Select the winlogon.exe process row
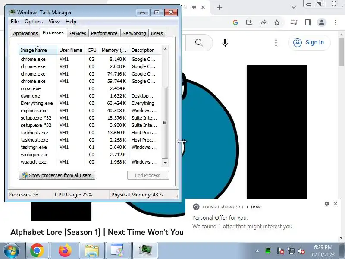 pyautogui.click(x=90, y=155)
